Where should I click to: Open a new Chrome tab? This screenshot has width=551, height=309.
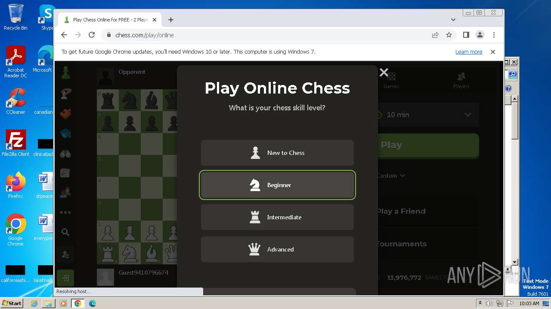coord(171,20)
